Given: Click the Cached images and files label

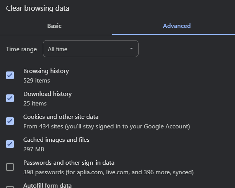Looking at the screenshot, I should tap(56, 140).
